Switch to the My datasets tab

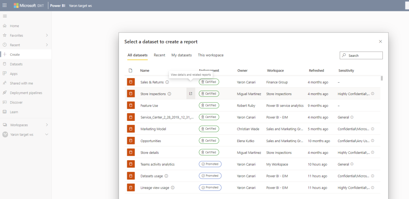[181, 55]
